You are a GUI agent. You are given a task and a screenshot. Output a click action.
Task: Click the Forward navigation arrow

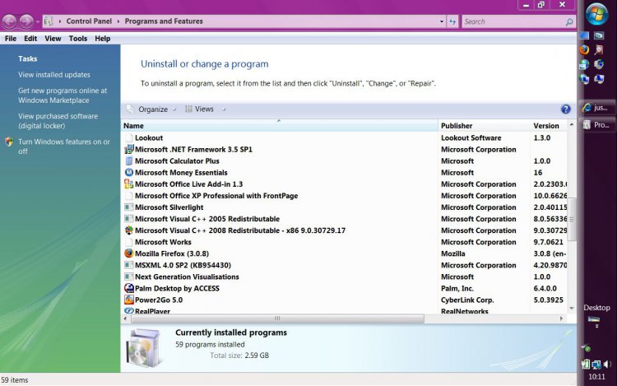26,21
